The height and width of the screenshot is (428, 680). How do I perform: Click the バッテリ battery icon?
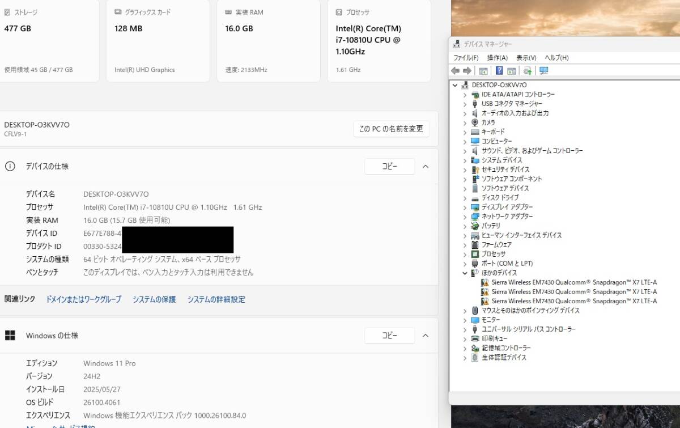coord(475,226)
